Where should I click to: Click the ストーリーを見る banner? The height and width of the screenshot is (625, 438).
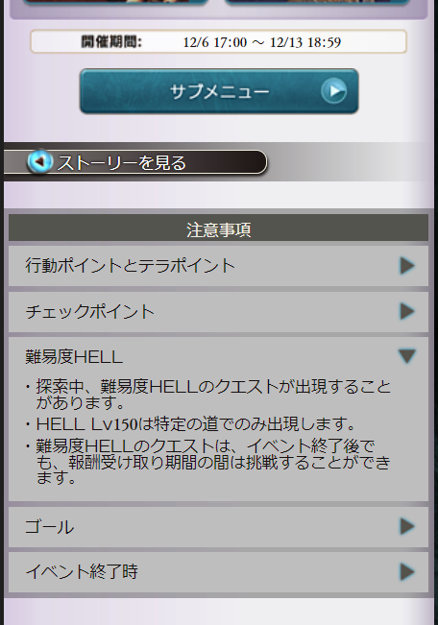click(135, 162)
